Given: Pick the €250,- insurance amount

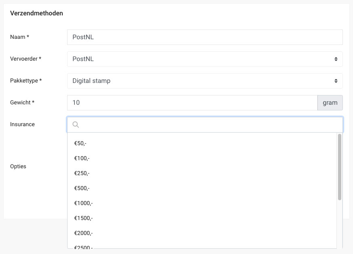Looking at the screenshot, I should point(82,173).
